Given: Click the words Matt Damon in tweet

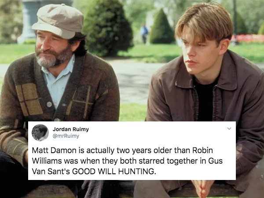Looking at the screenshot, I should tap(54, 150).
